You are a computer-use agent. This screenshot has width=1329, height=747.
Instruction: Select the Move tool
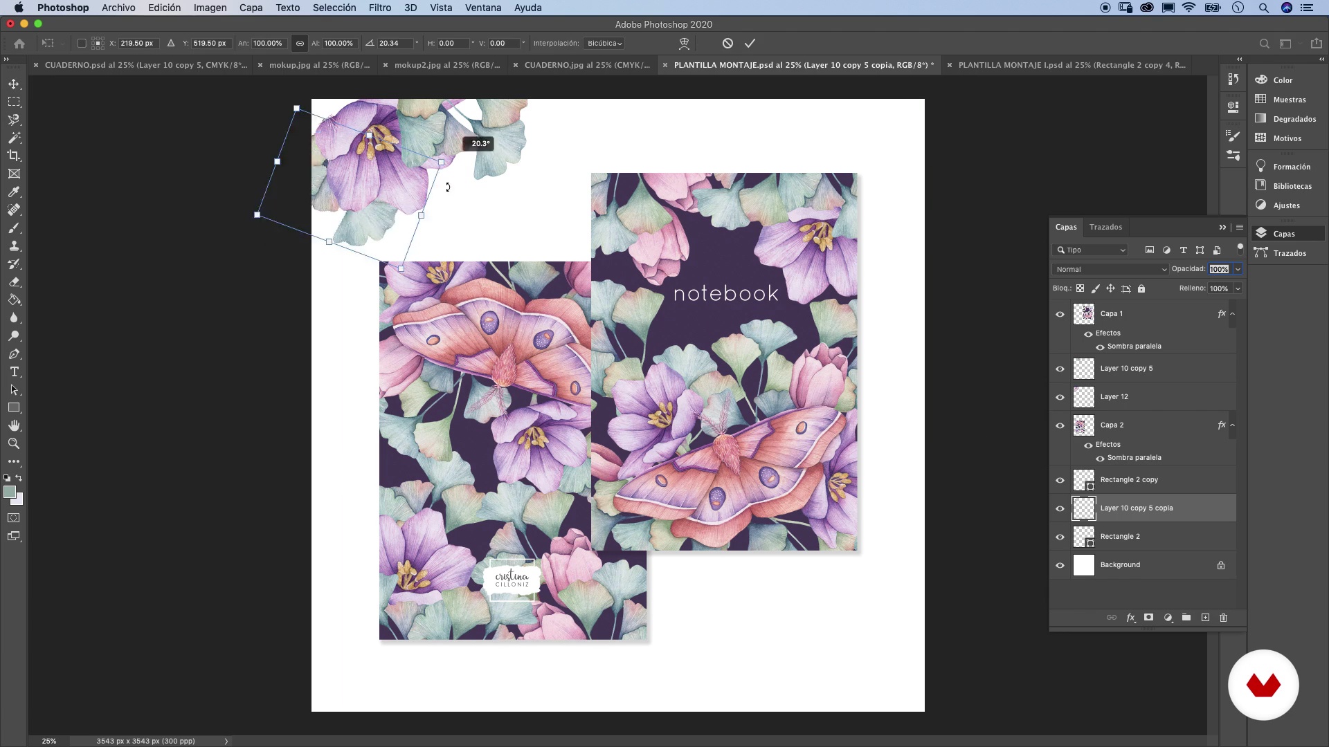14,84
